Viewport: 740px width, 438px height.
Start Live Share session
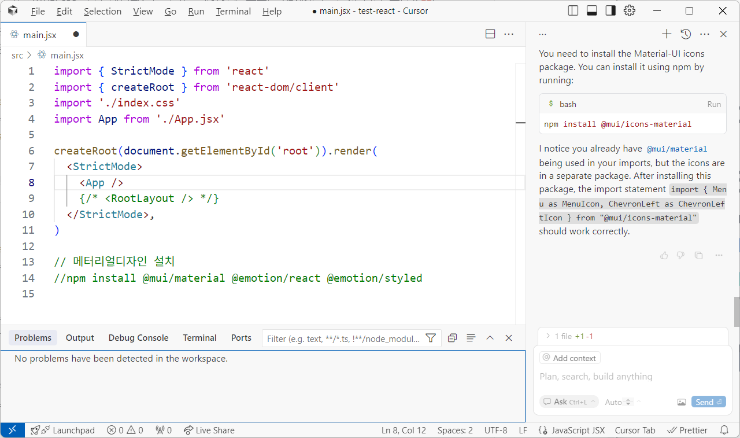point(209,430)
